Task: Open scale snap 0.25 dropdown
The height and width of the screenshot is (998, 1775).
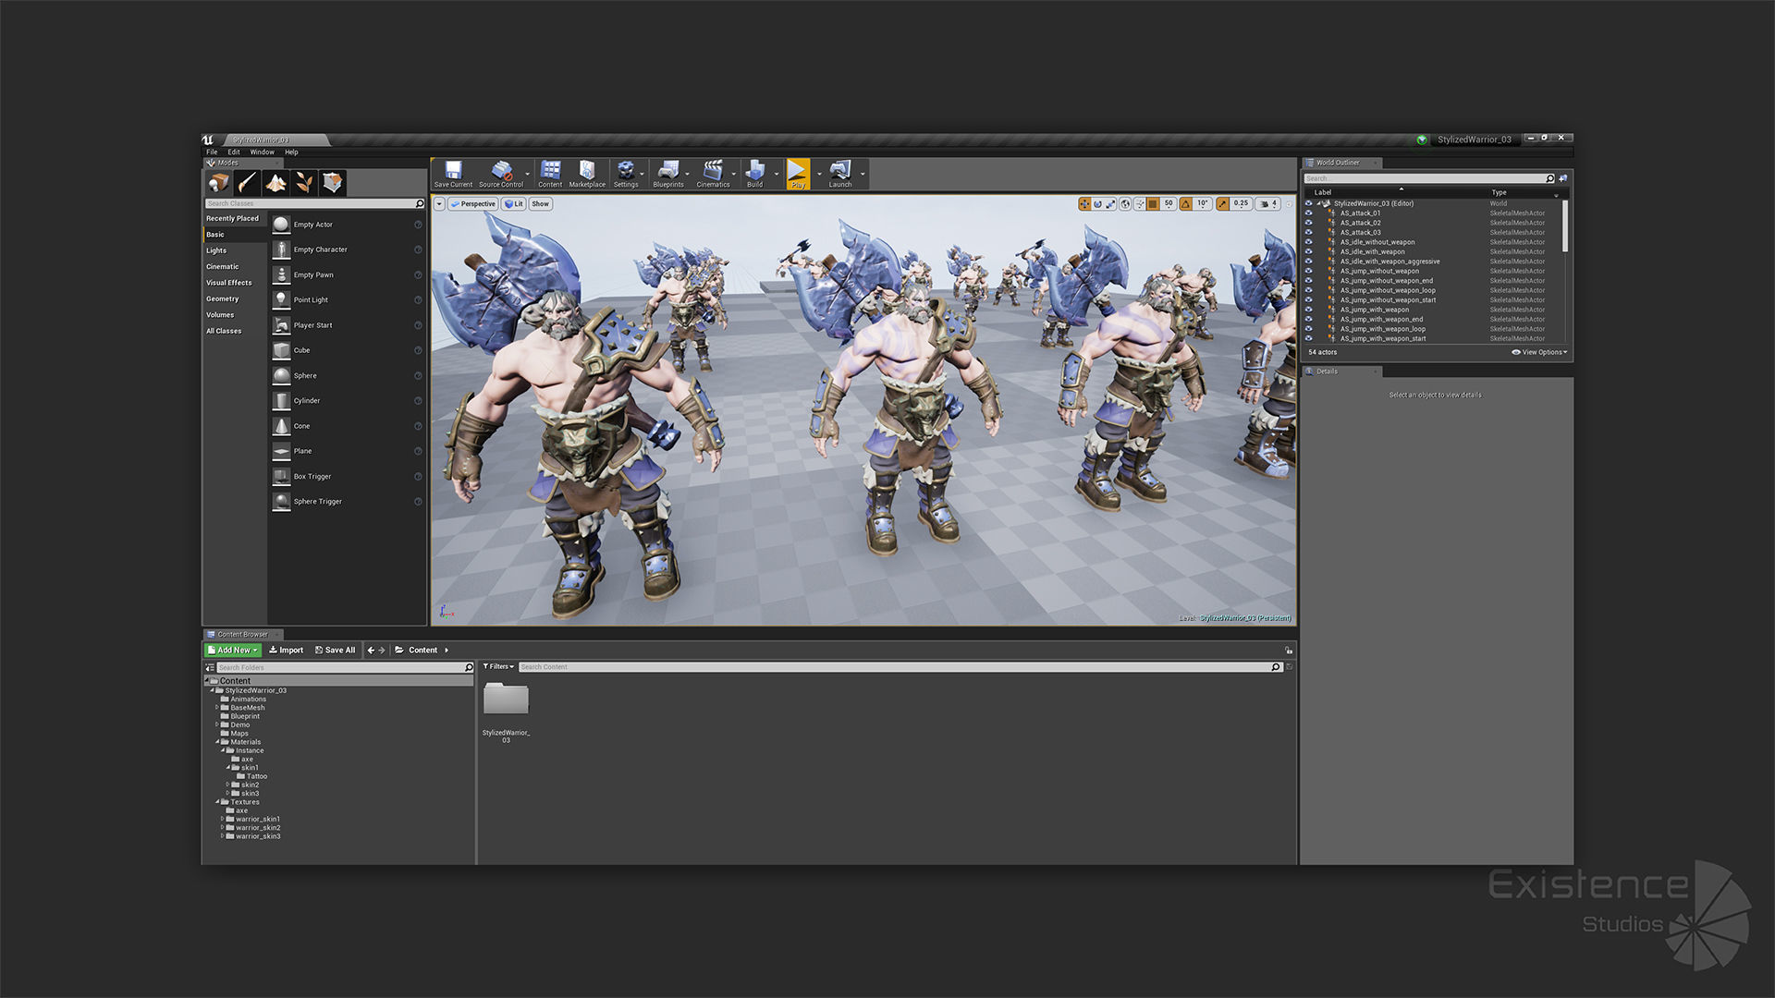Action: [1241, 204]
